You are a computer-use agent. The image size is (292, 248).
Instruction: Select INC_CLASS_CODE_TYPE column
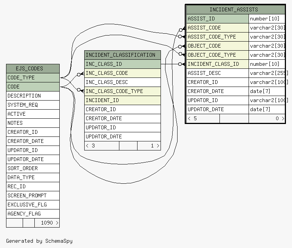tap(122, 91)
